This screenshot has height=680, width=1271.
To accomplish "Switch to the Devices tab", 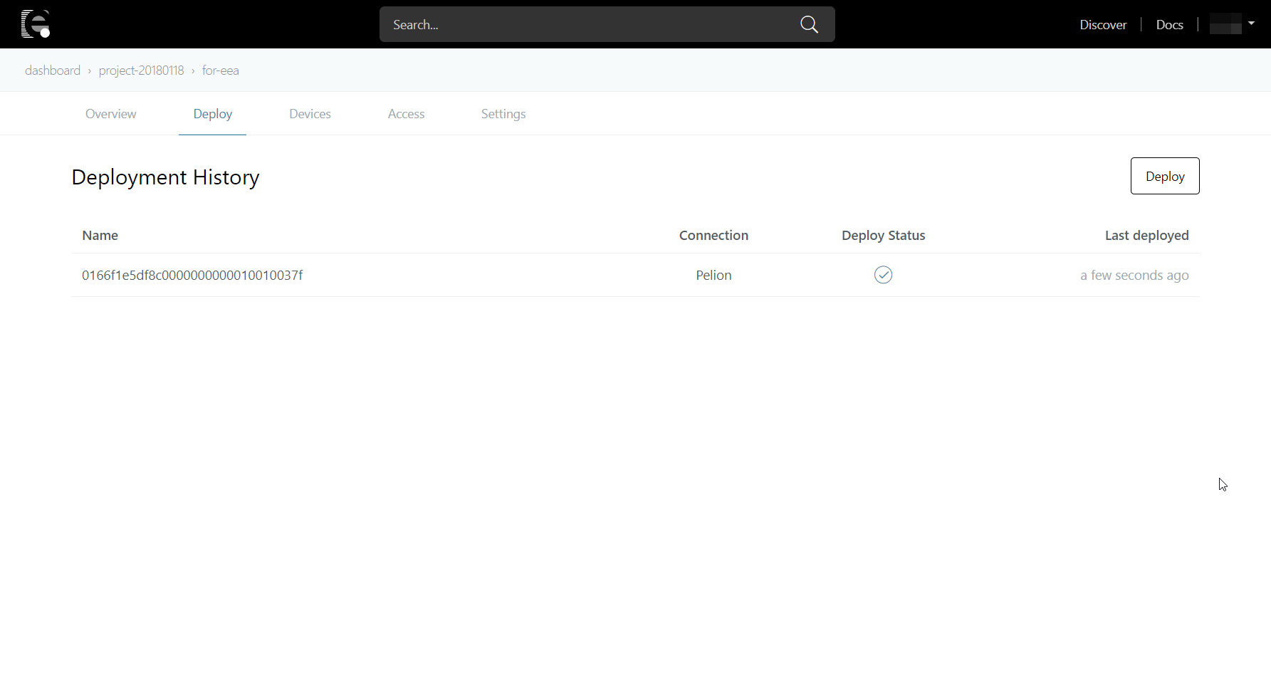I will click(x=310, y=113).
